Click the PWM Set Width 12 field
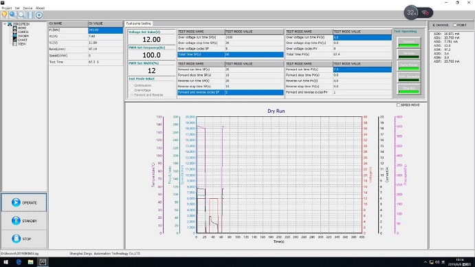This screenshot has width=475, height=267. [151, 71]
